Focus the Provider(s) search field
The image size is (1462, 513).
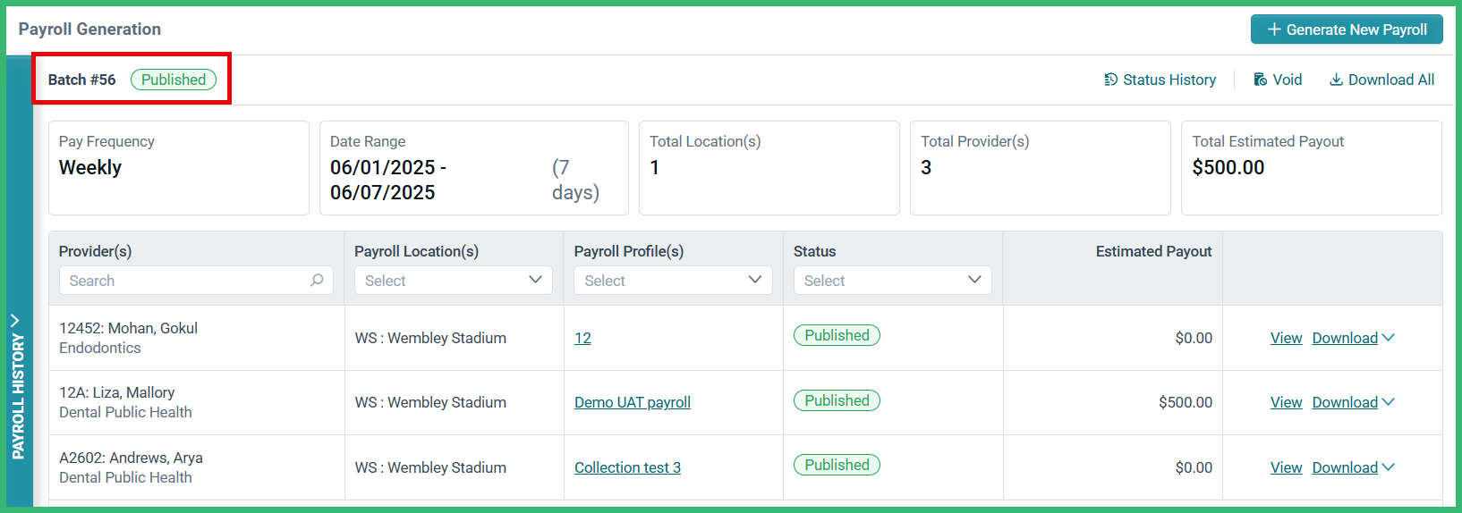pos(196,281)
